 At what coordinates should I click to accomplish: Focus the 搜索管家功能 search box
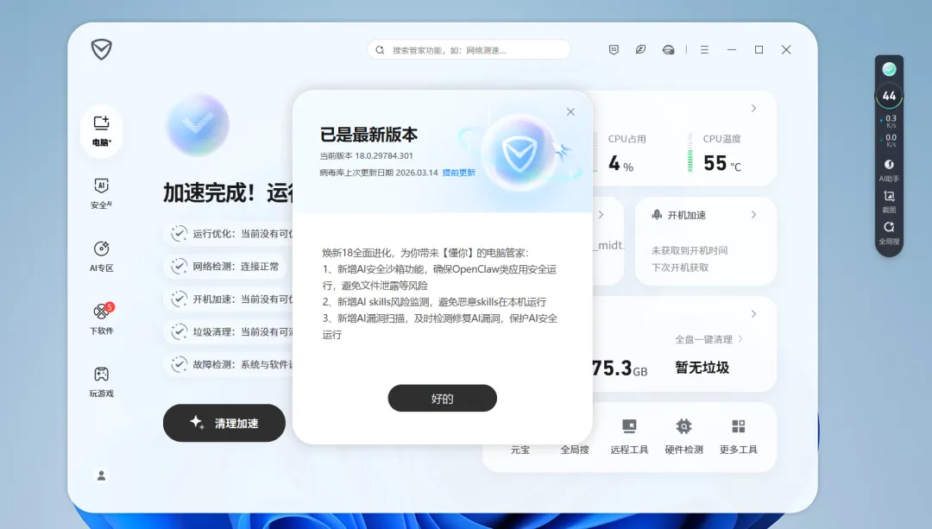point(469,50)
